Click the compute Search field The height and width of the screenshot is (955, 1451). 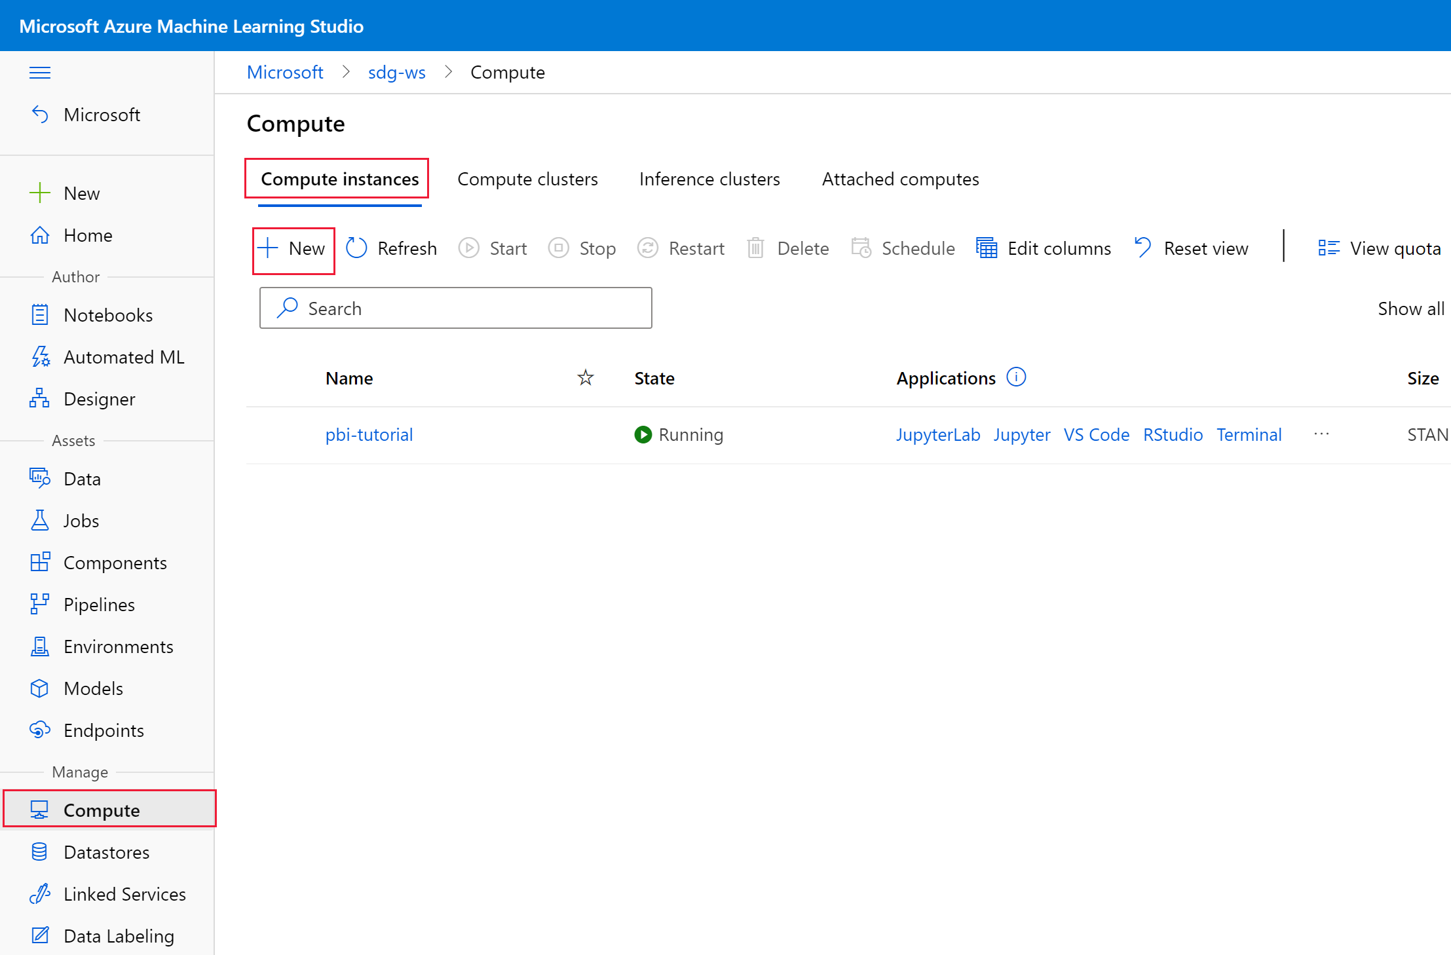[x=455, y=308]
